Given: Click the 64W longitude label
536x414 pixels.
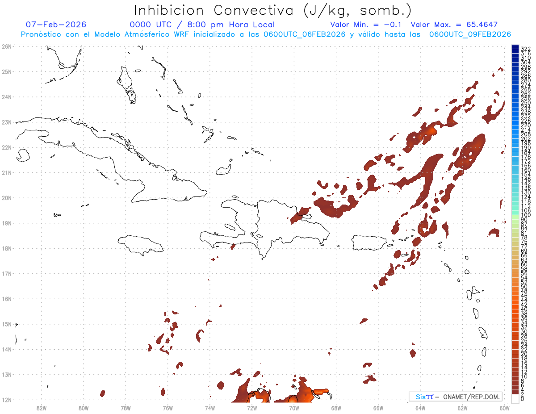Looking at the screenshot, I should [420, 408].
